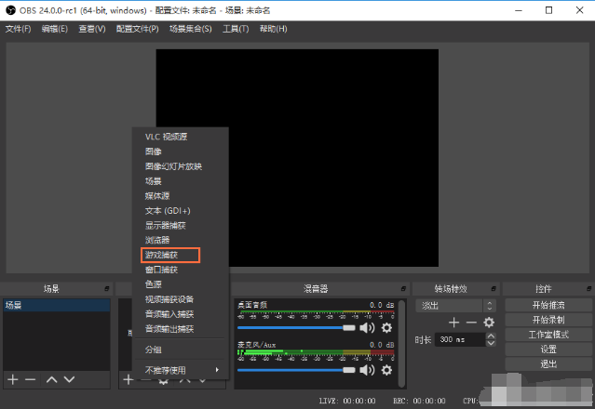This screenshot has width=595, height=409.
Task: Click the OBS logo in the title bar
Action: tap(10, 10)
